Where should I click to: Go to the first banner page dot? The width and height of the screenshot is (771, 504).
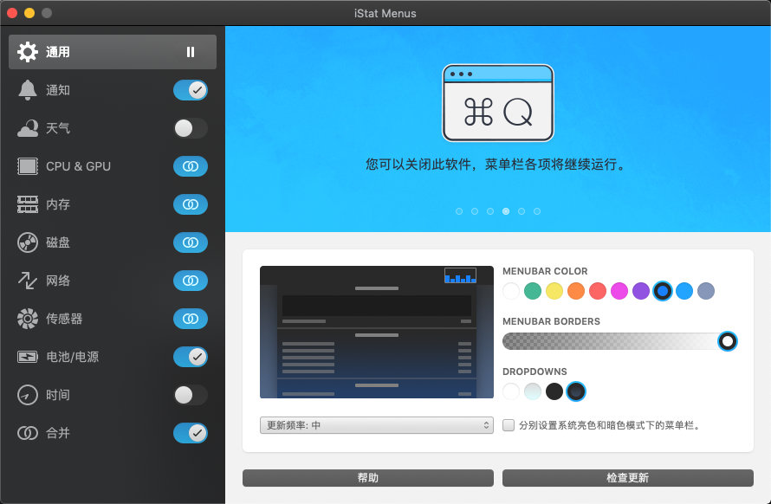(x=459, y=211)
